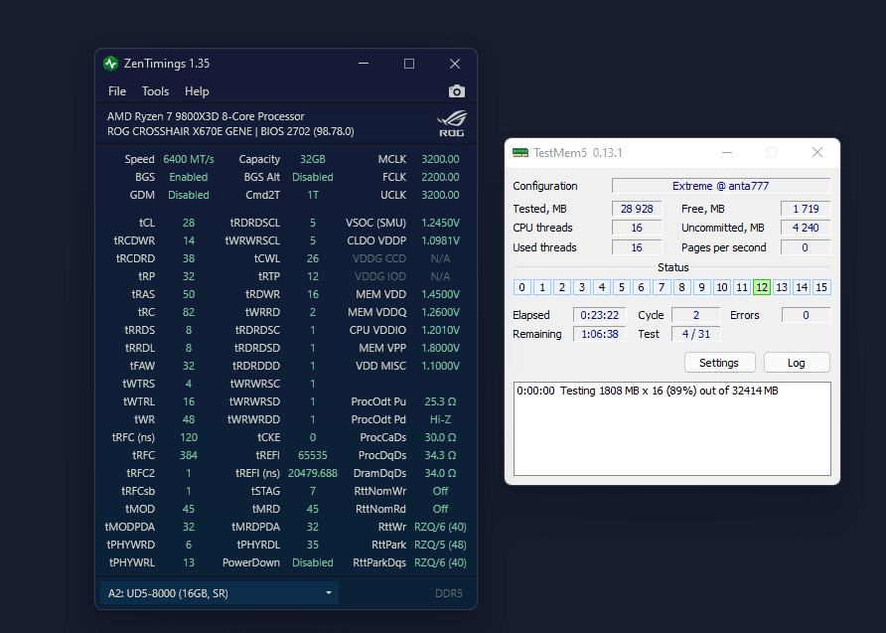Click the PowerDown value Disabled
Screen dimensions: 886x633
[313, 562]
